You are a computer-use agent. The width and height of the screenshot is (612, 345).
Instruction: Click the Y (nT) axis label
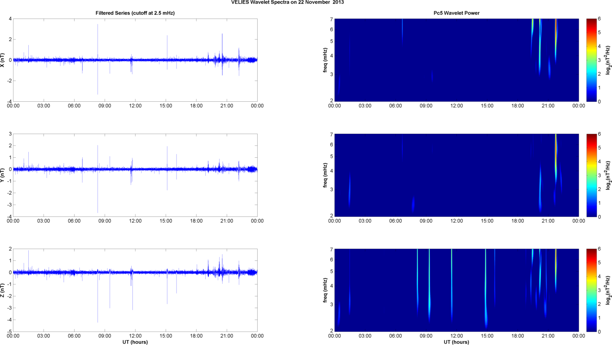pos(3,175)
